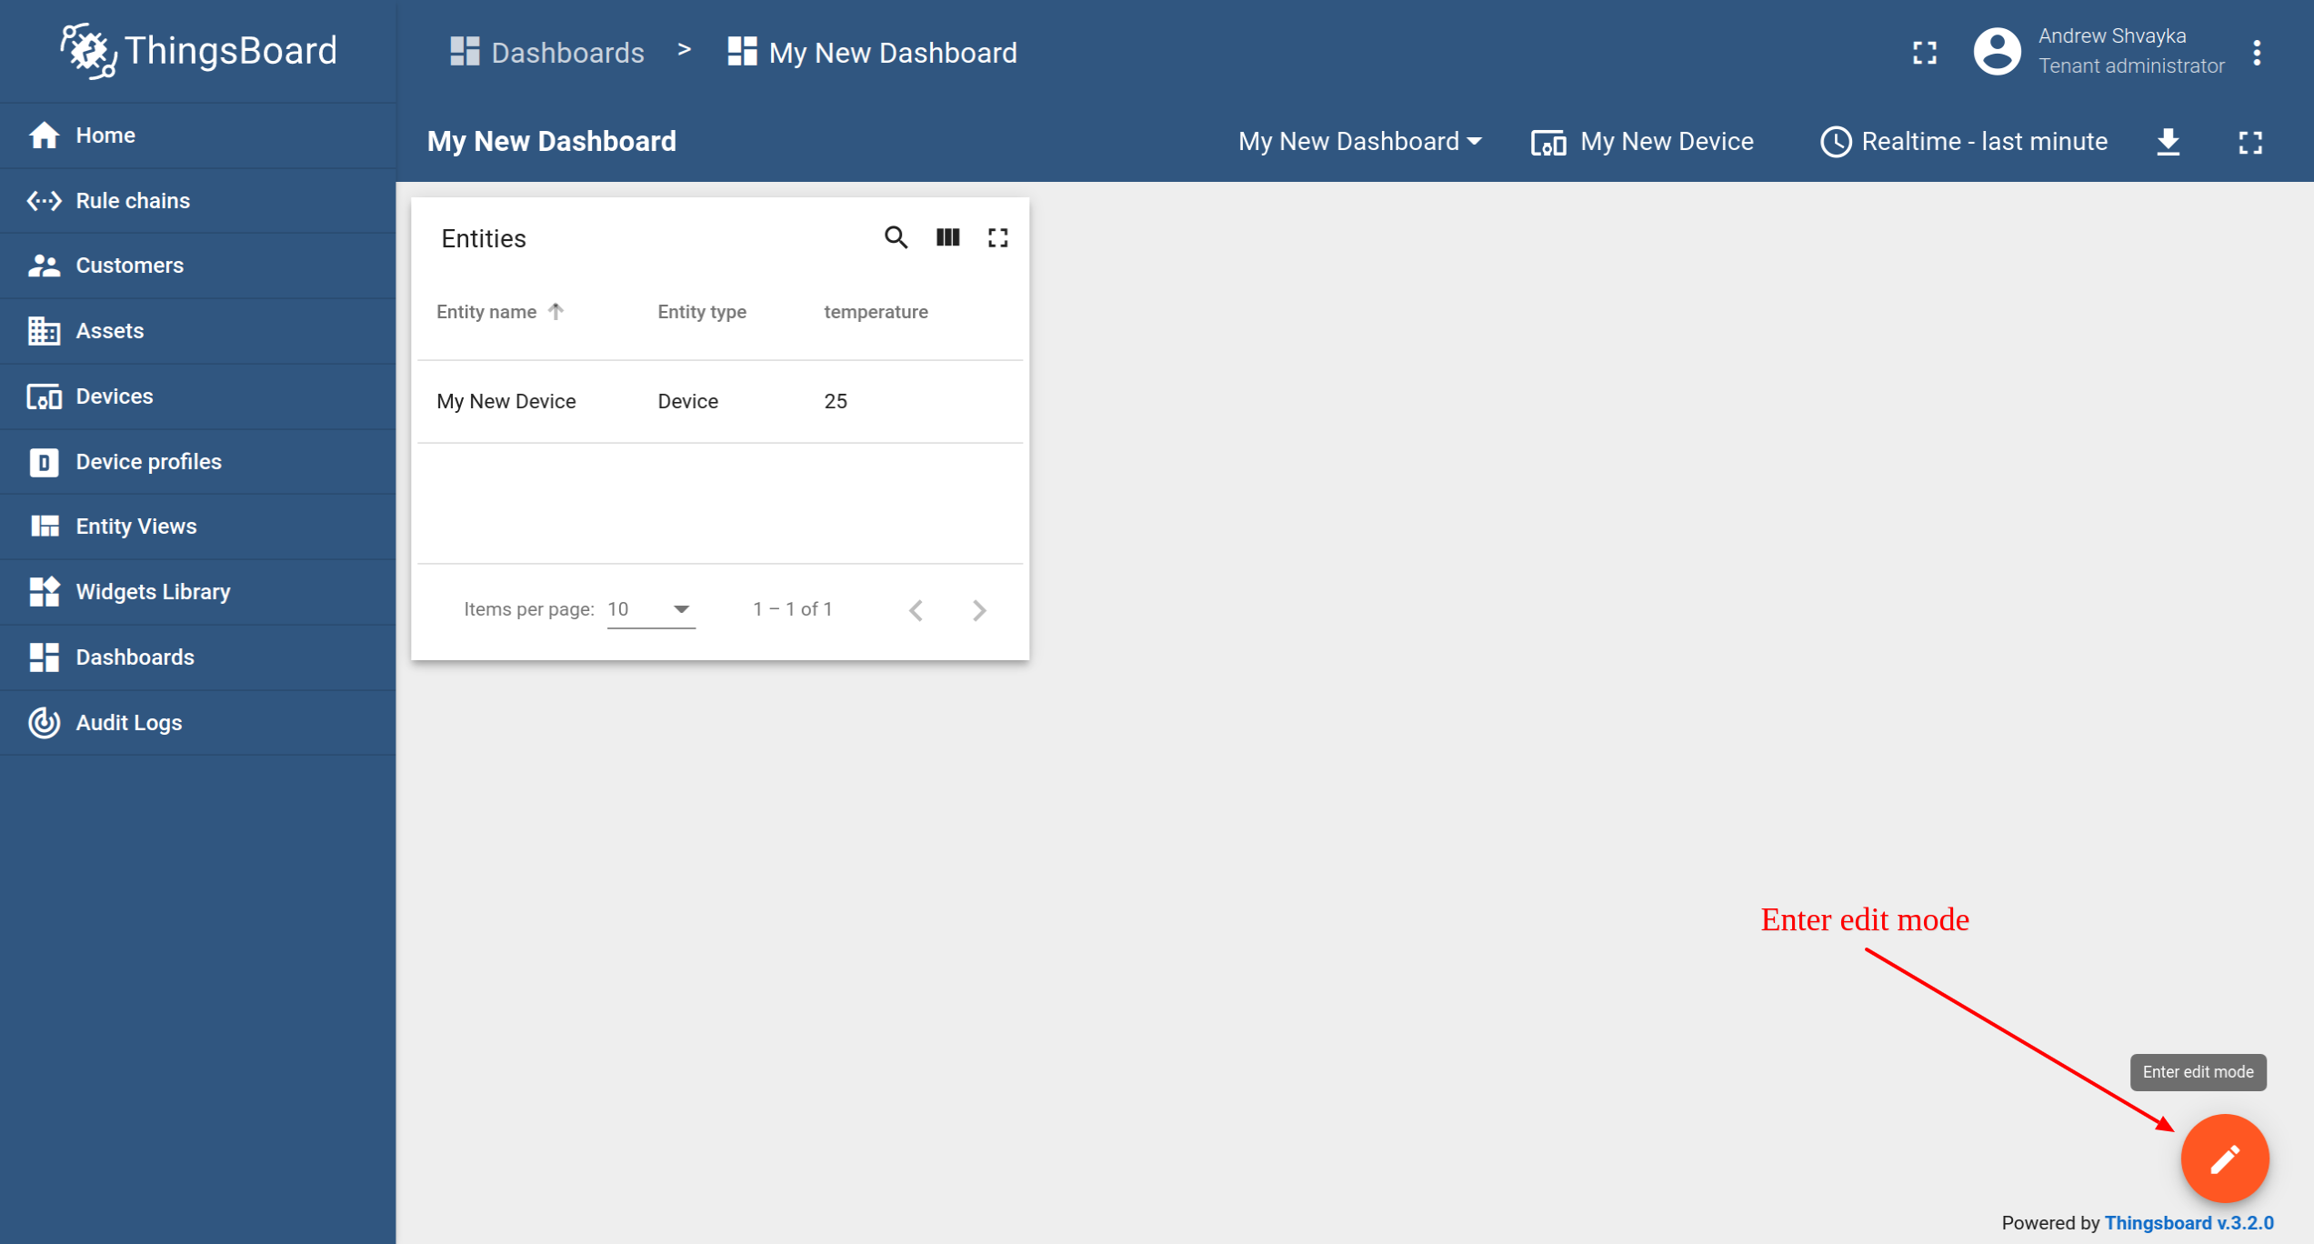Open Thingsboard v.3.2.0 footer link
The width and height of the screenshot is (2314, 1244).
point(2189,1223)
